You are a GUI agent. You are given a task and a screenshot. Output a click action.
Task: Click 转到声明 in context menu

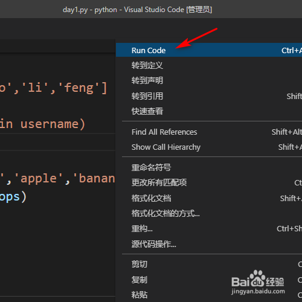point(209,80)
